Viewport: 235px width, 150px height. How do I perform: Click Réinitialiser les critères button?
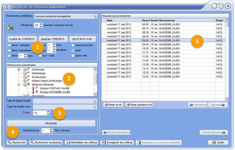point(82,143)
